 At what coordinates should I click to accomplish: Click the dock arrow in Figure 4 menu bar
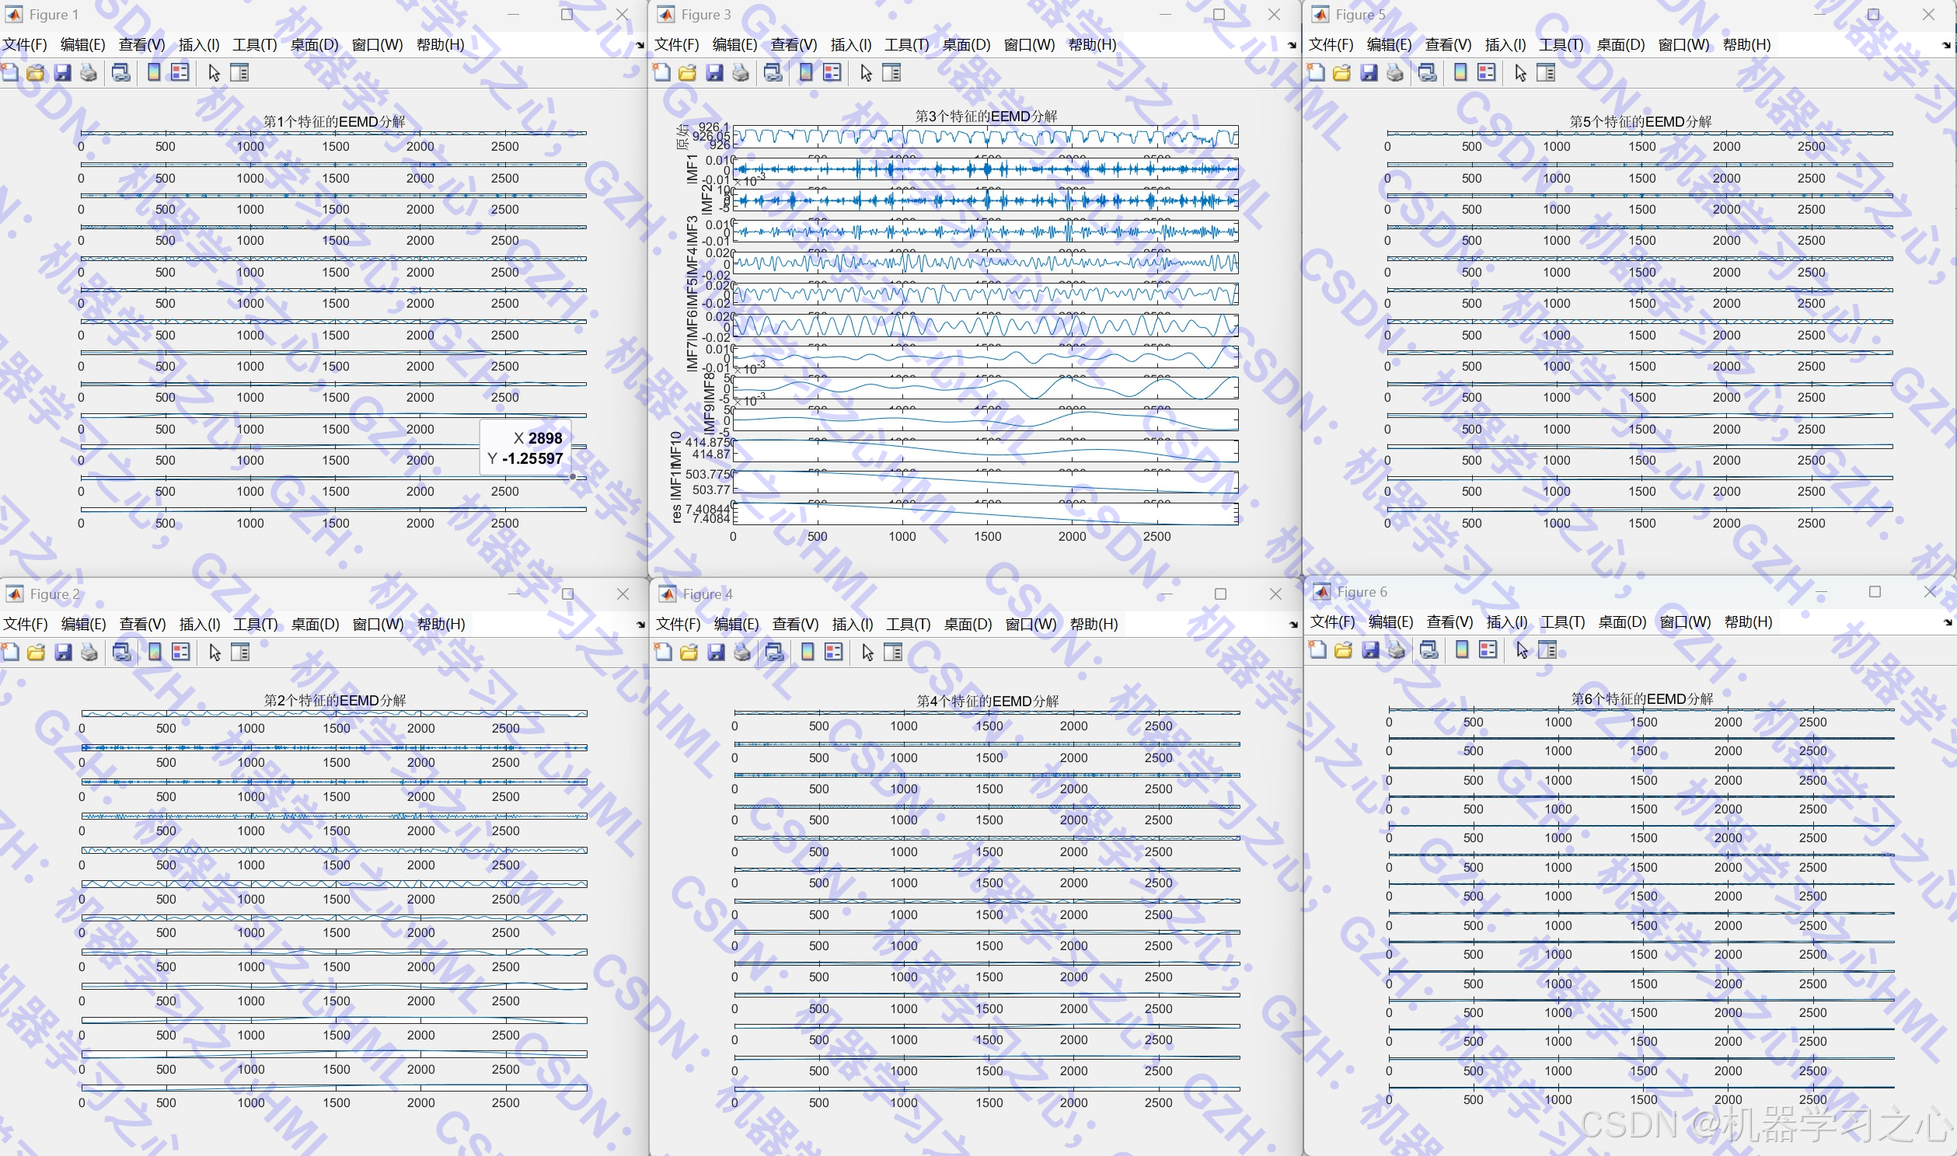click(x=1293, y=625)
